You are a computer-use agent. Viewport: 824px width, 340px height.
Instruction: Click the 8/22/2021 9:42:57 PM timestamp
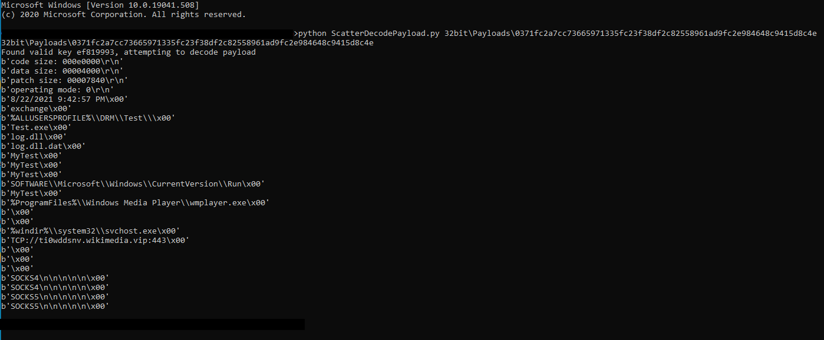click(64, 99)
